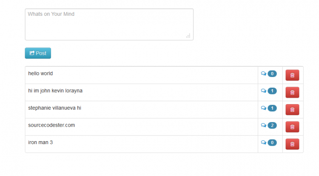Open comments icon for "hi im john kevin lorayna"

(264, 91)
